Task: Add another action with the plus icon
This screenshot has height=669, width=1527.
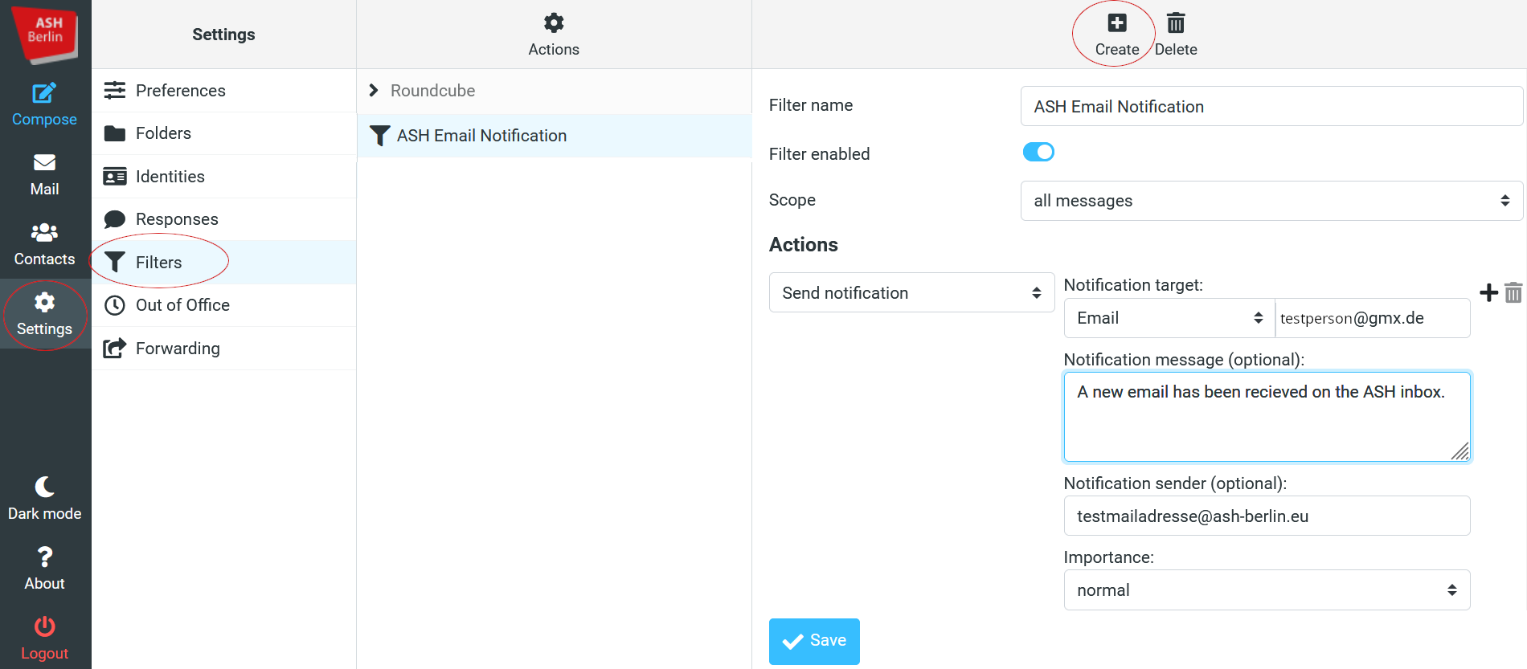Action: 1488,292
